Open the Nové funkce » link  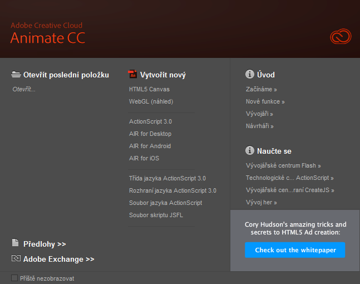(265, 101)
